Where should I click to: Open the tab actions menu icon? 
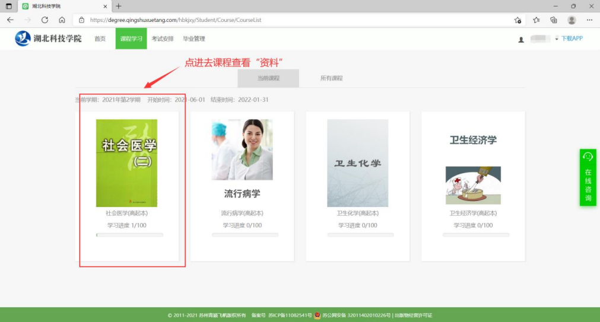click(8, 6)
